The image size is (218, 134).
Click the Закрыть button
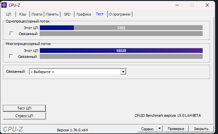(201, 129)
